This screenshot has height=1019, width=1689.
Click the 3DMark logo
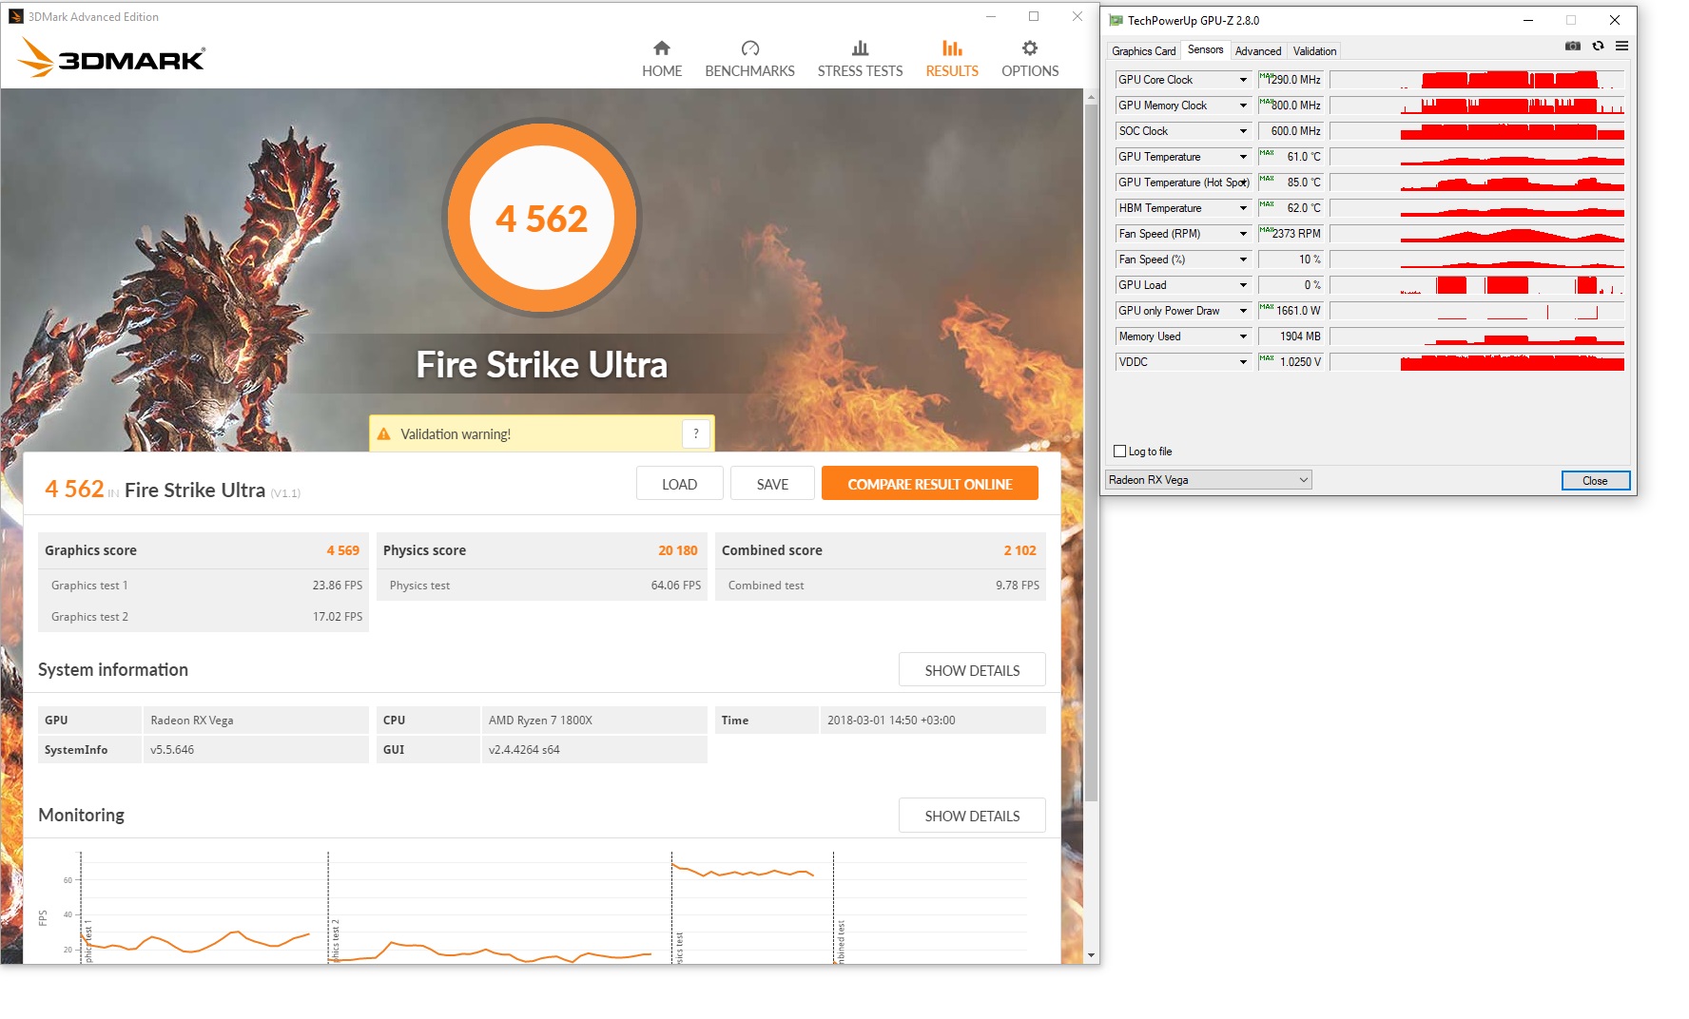[x=111, y=58]
